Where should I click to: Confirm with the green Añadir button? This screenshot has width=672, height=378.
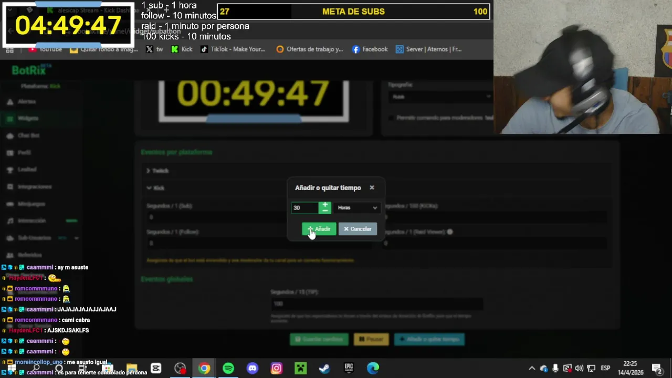(x=319, y=229)
